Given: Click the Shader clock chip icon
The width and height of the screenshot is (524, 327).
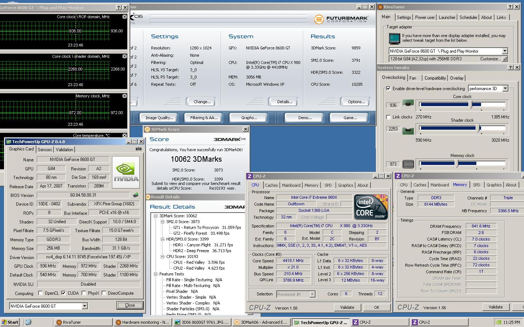Looking at the screenshot, I should point(408,130).
